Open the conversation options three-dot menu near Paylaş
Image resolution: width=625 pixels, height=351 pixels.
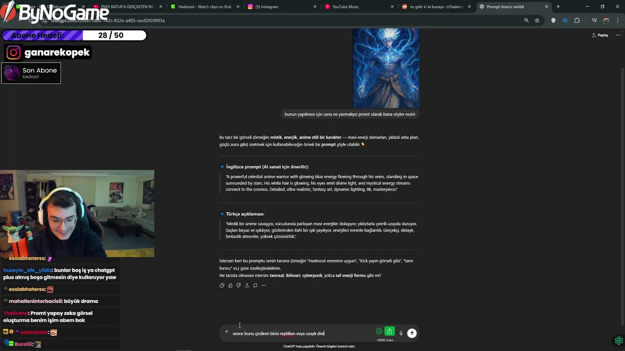(x=618, y=35)
